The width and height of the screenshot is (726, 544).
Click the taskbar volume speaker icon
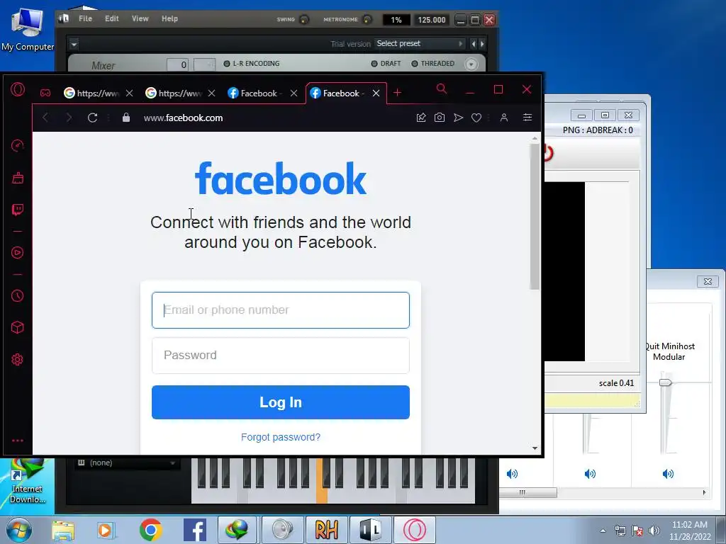(x=654, y=531)
